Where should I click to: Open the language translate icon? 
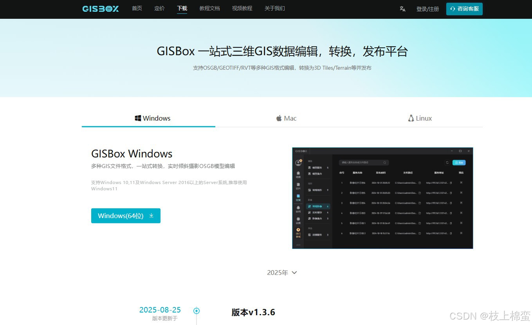(x=402, y=9)
